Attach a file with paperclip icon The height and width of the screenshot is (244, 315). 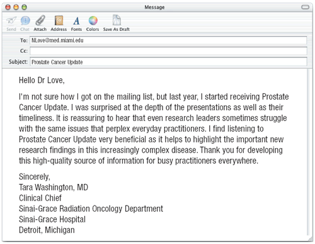40,20
